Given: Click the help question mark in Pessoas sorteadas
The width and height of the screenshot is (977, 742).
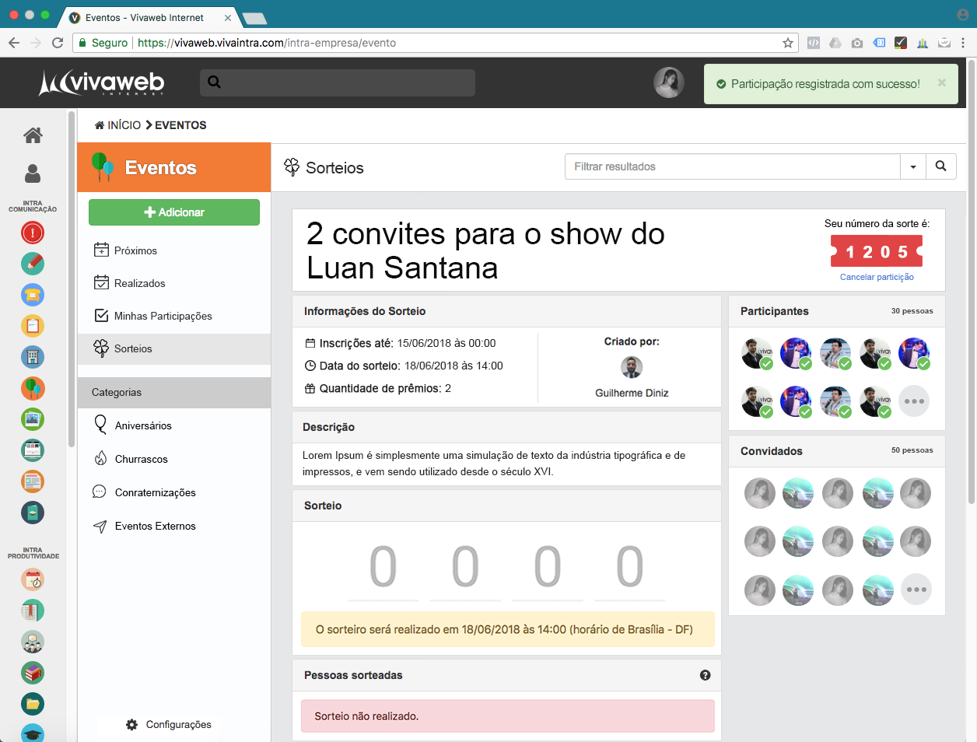Looking at the screenshot, I should click(x=705, y=675).
